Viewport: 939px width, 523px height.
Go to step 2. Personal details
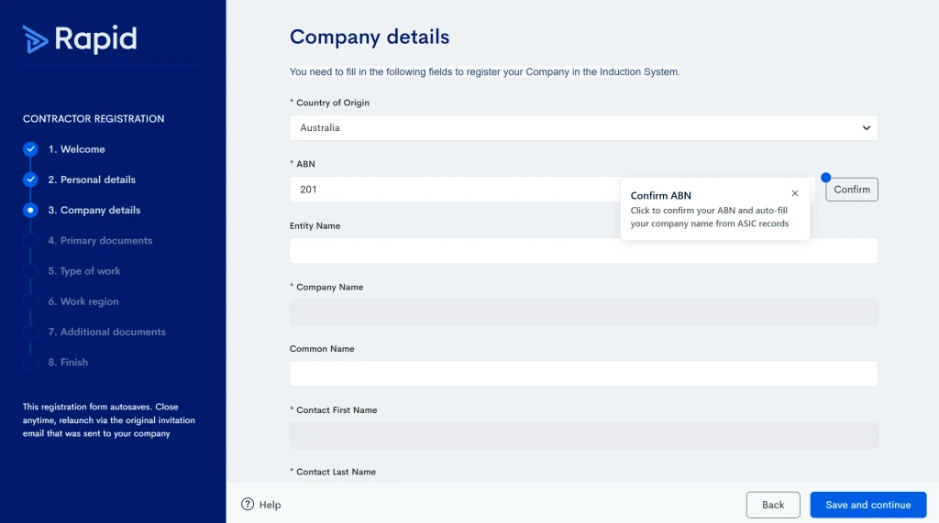click(92, 180)
